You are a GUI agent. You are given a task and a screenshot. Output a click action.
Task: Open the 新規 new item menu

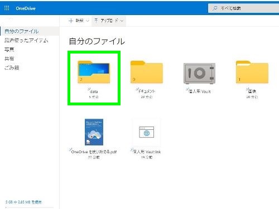tap(79, 21)
